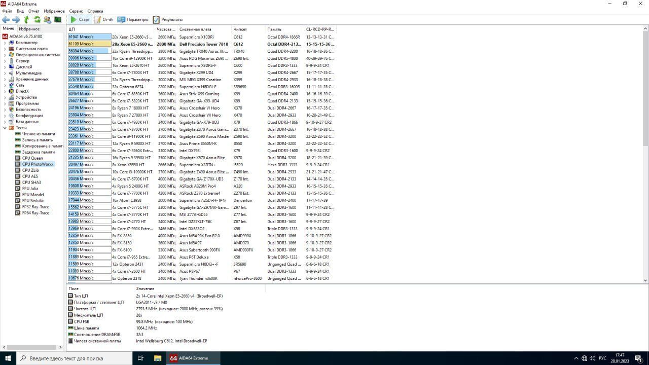
Task: Select the FPU Mandel test item
Action: pyautogui.click(x=33, y=195)
